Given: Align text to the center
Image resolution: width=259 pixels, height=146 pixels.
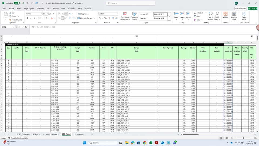Looking at the screenshot, I should [x=63, y=18].
